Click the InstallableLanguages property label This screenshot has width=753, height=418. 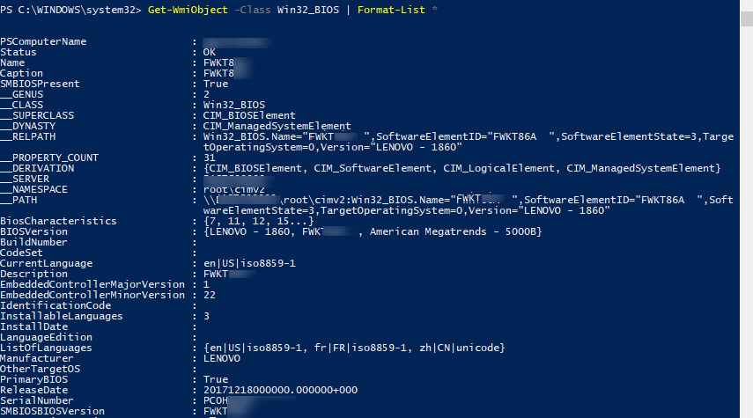point(62,316)
